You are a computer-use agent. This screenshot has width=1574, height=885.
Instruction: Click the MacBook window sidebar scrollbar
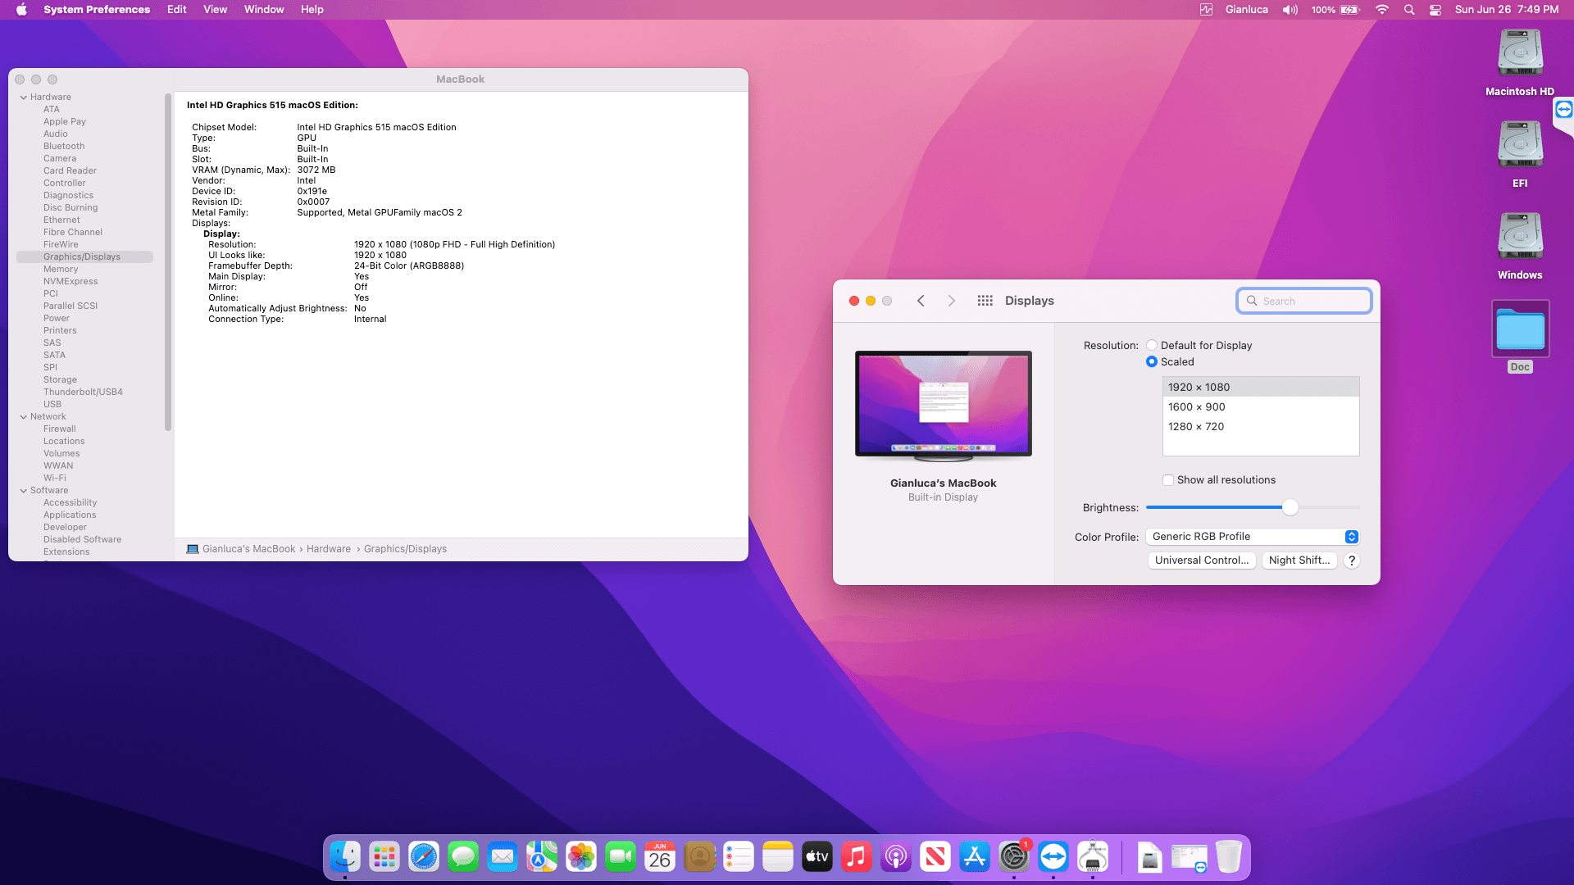click(x=168, y=262)
